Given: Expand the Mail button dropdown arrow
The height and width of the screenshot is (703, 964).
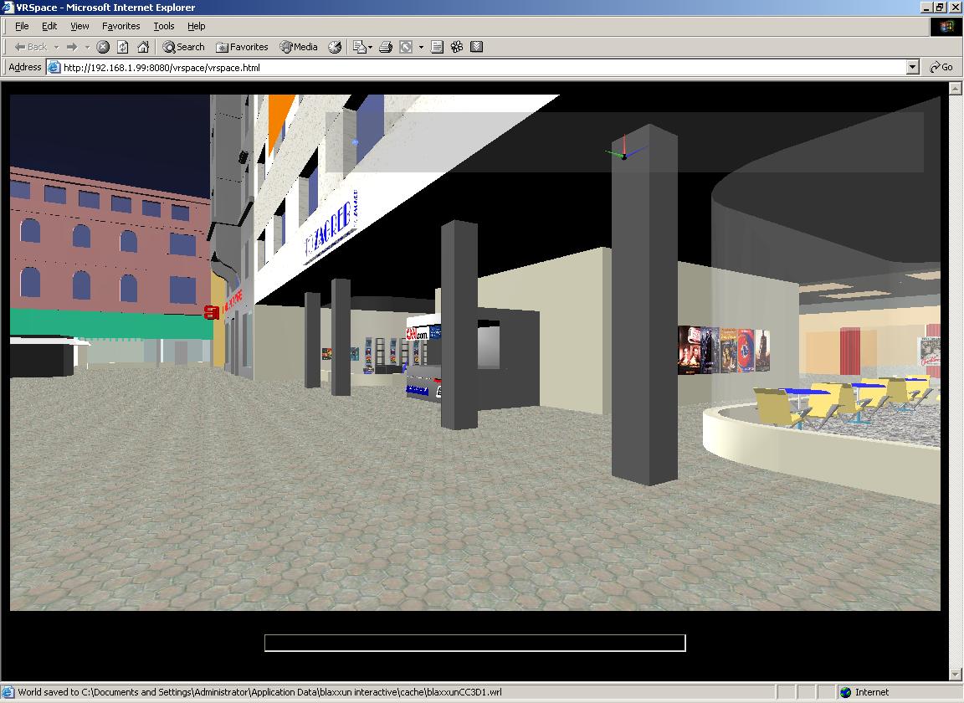Looking at the screenshot, I should click(370, 48).
